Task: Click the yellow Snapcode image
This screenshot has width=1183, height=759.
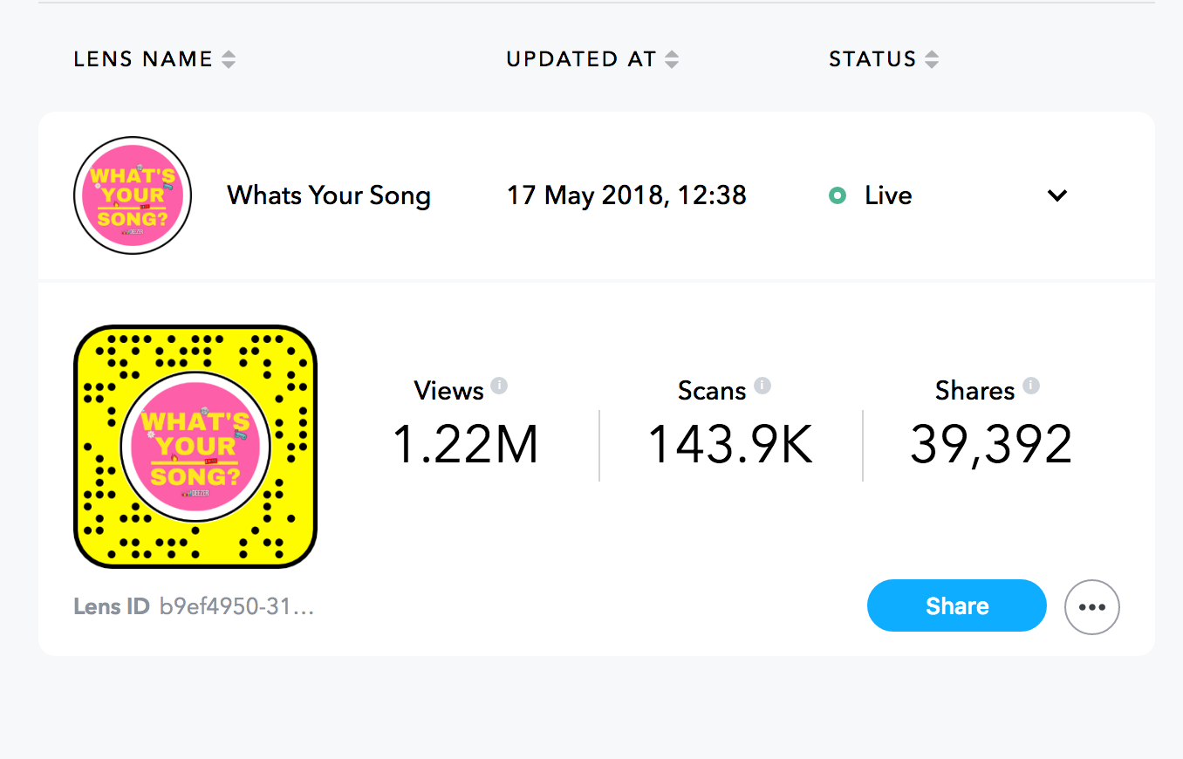Action: (195, 447)
